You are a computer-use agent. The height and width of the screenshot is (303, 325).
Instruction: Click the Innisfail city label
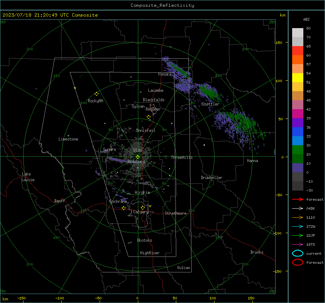coord(146,130)
